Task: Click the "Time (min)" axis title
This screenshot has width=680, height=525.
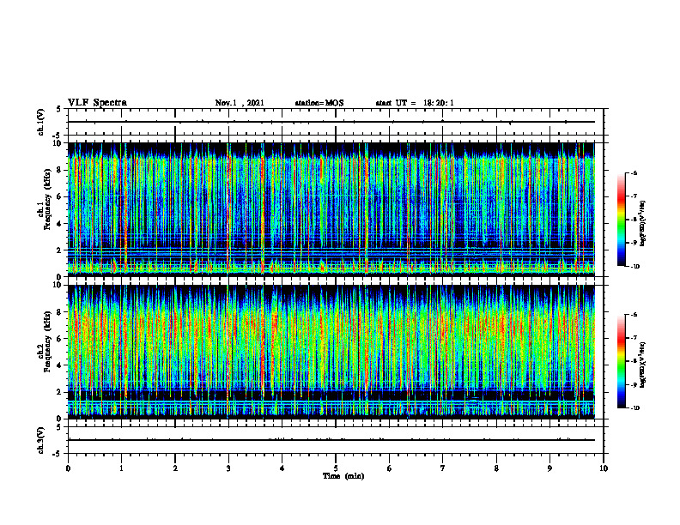Action: coord(343,476)
